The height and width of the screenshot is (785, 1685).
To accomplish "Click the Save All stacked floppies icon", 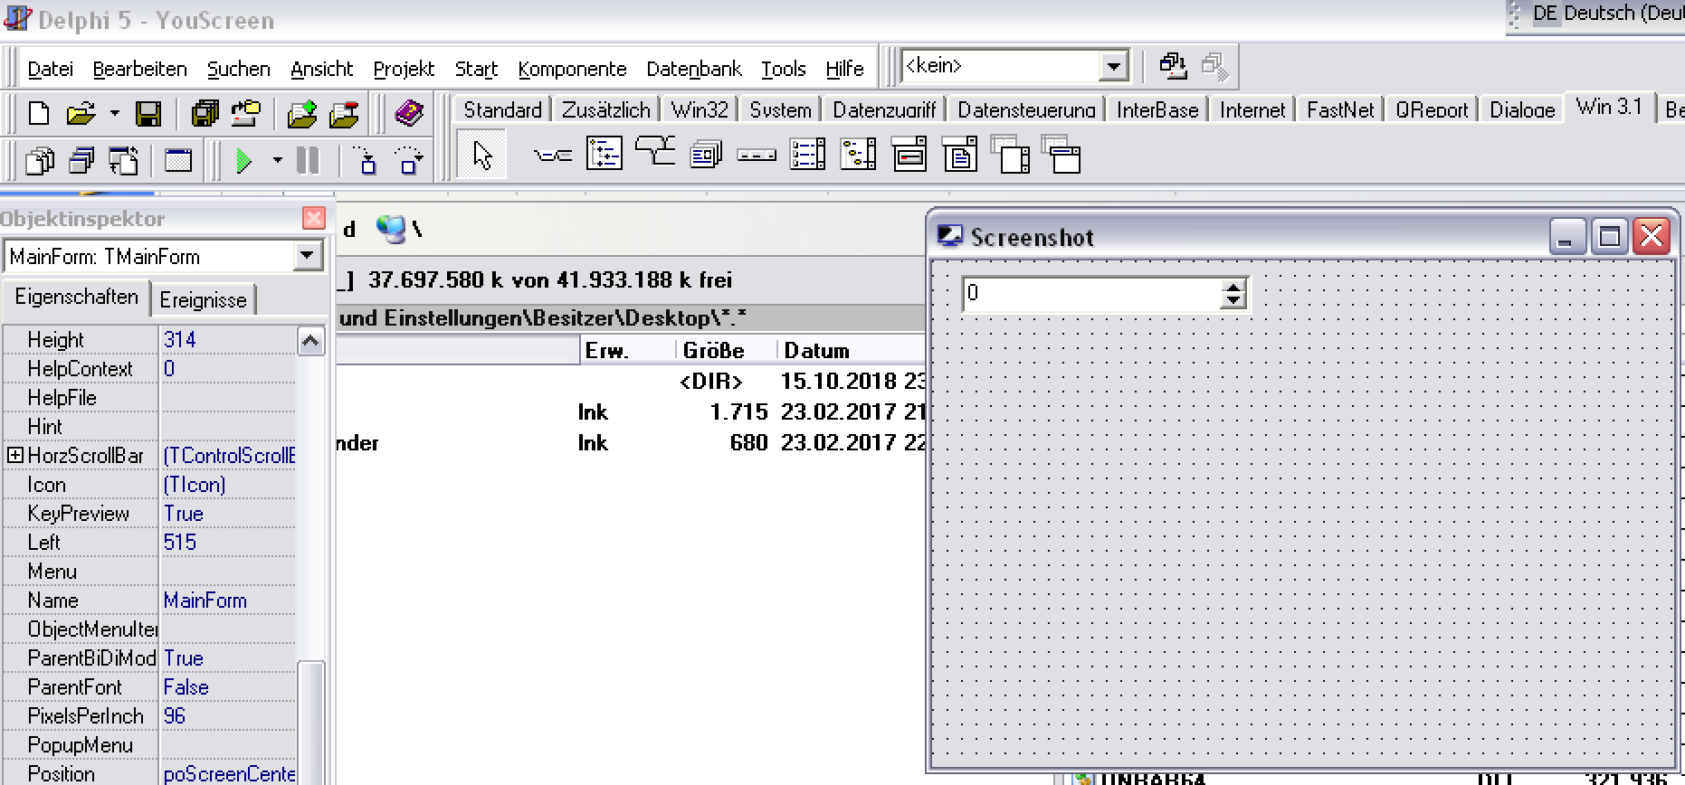I will tap(205, 113).
